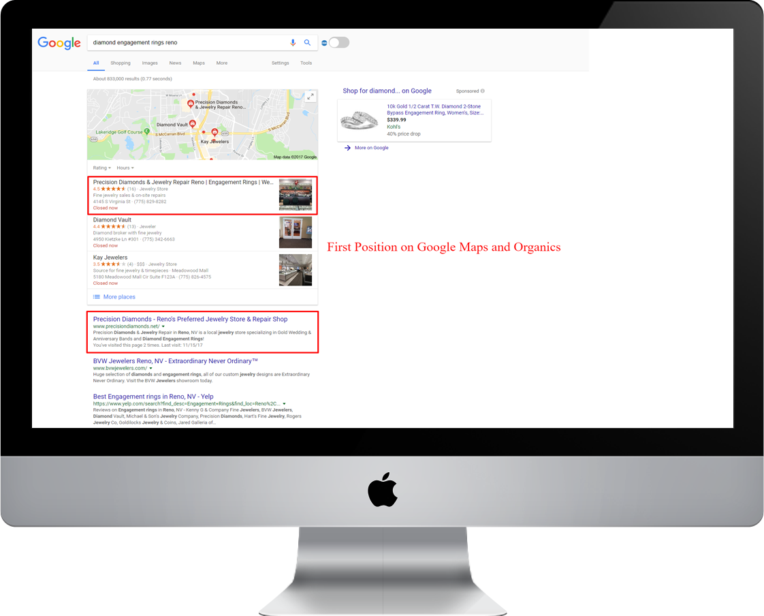
Task: Open Best Engagement rings in Reno Yelp result
Action: (x=153, y=397)
